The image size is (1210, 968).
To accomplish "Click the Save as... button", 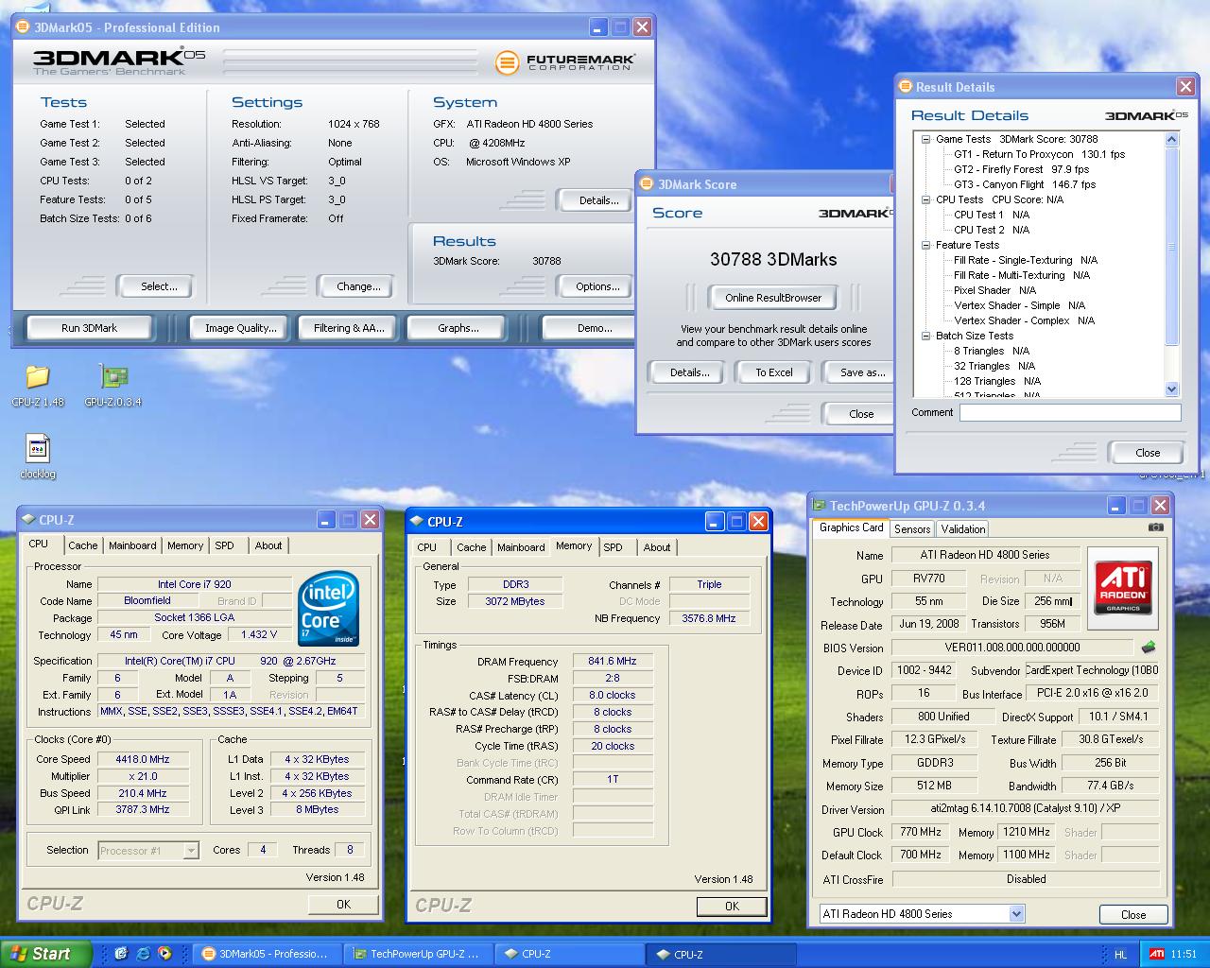I will [x=858, y=372].
